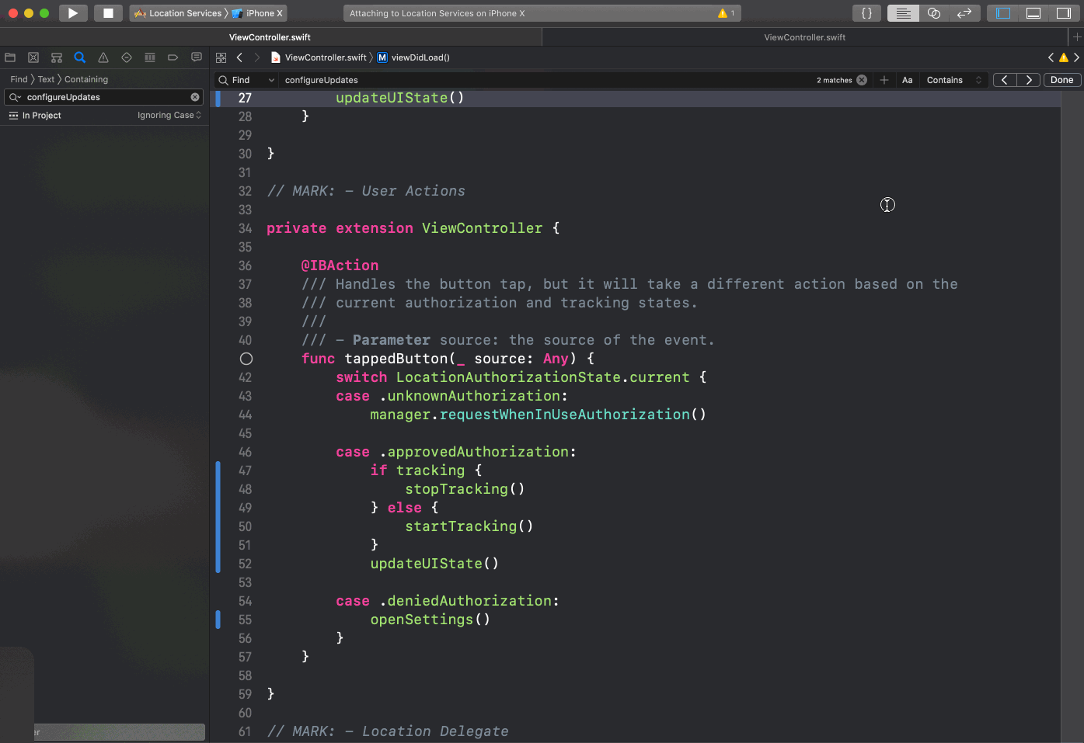The height and width of the screenshot is (743, 1084).
Task: Run the app with the Play button
Action: 72,13
